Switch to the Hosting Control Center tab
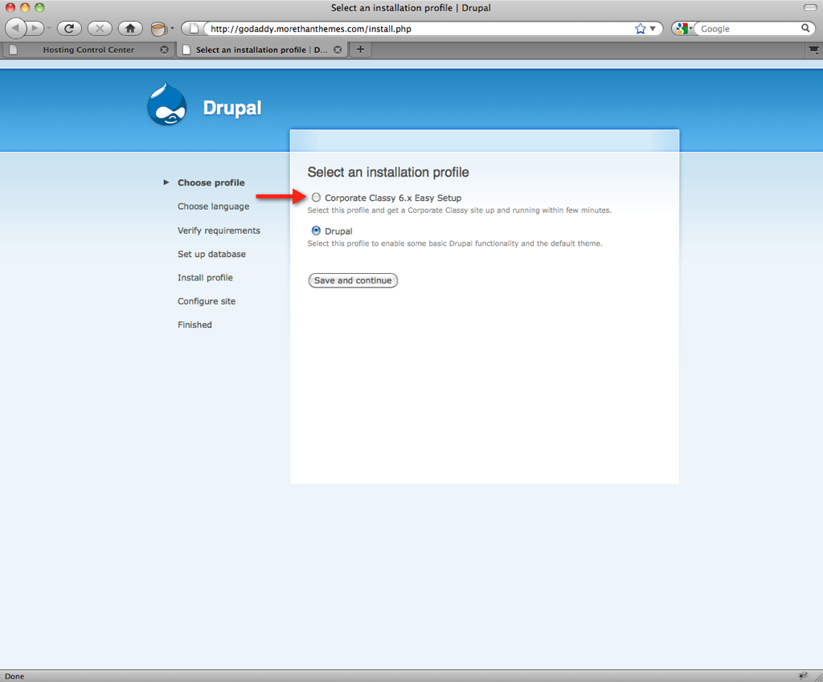Image resolution: width=823 pixels, height=682 pixels. tap(88, 50)
